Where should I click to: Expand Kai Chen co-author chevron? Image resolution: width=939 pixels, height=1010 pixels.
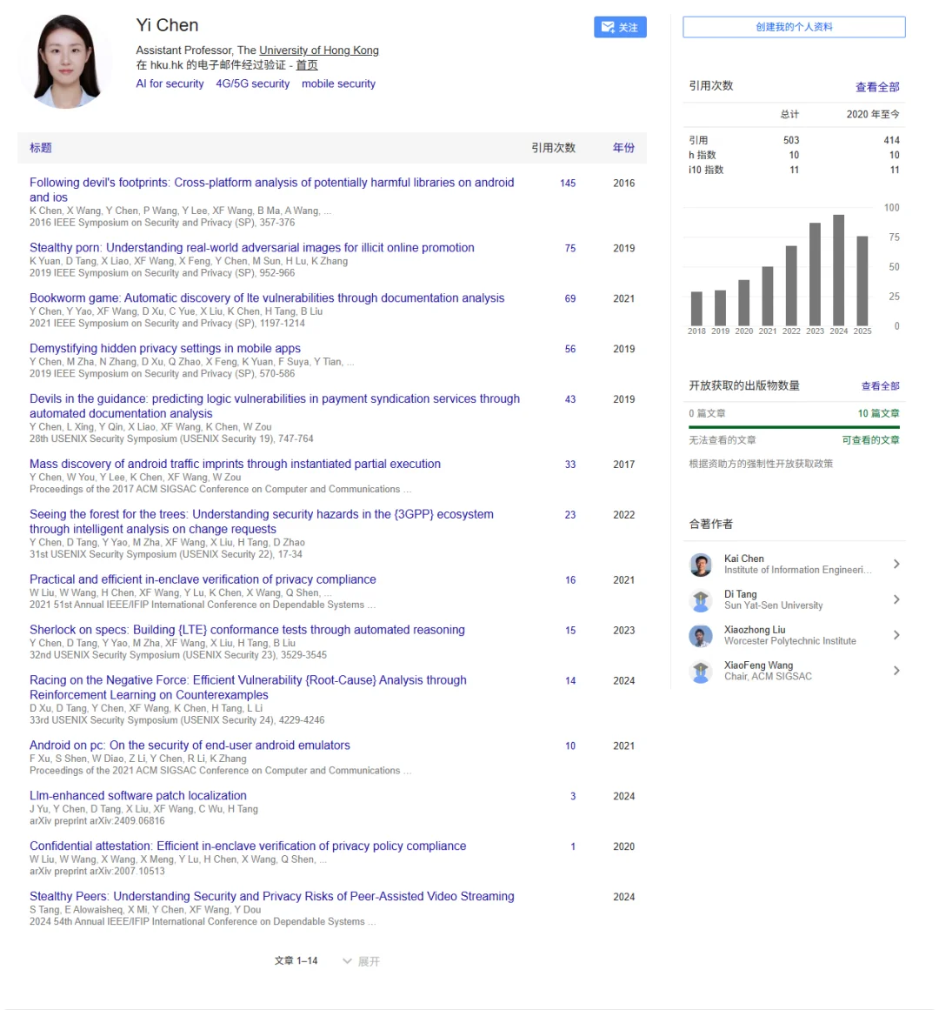pyautogui.click(x=896, y=565)
